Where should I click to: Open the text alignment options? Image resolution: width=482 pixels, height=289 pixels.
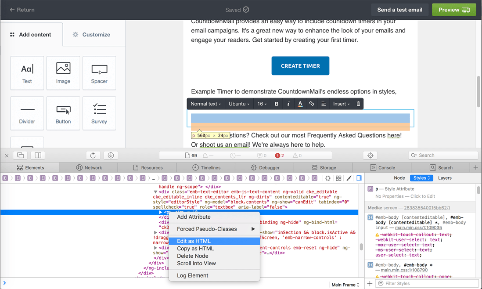click(x=324, y=104)
